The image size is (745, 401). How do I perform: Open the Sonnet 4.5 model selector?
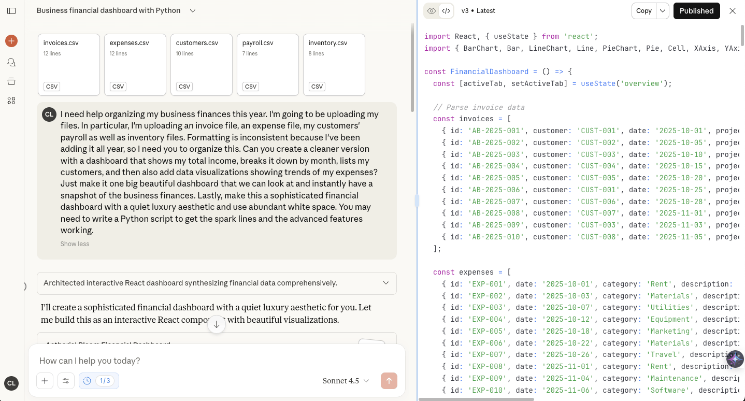click(346, 381)
